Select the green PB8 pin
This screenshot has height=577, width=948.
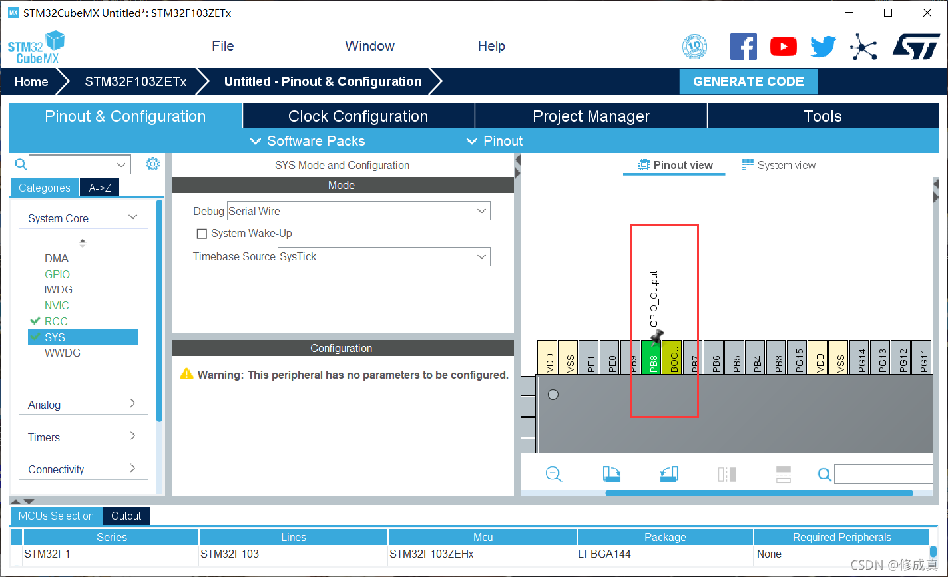651,357
